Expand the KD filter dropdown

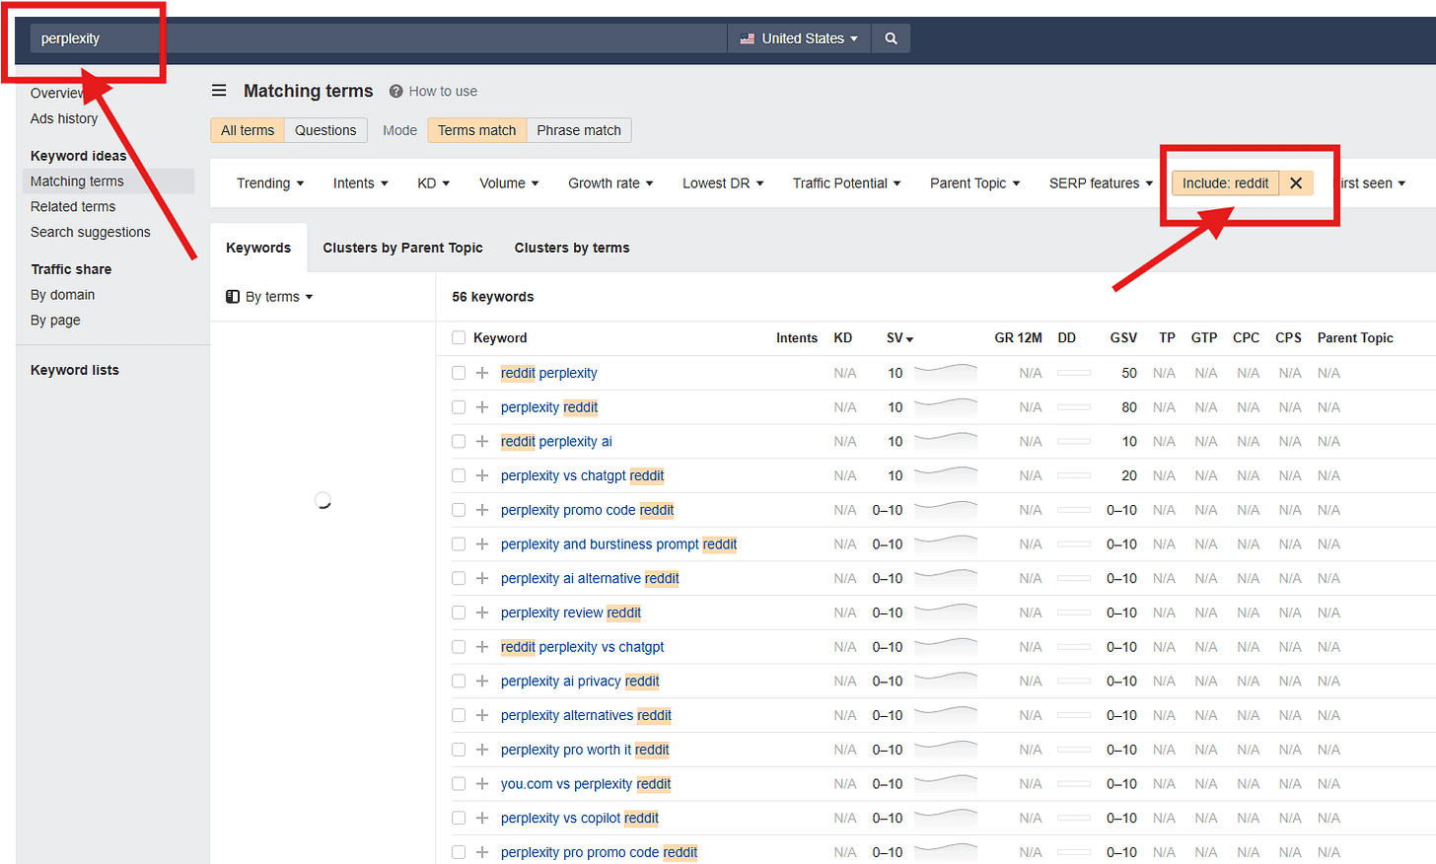pos(433,183)
